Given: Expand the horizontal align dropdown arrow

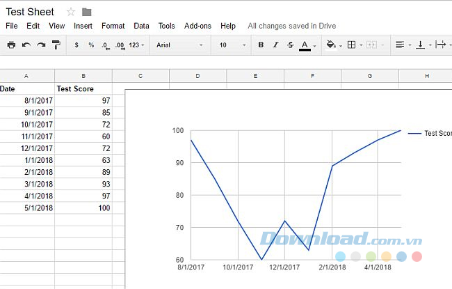Looking at the screenshot, I should click(410, 45).
